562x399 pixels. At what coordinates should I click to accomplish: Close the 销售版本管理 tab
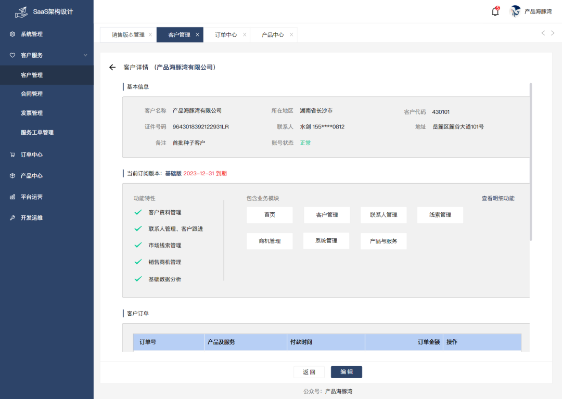click(150, 35)
